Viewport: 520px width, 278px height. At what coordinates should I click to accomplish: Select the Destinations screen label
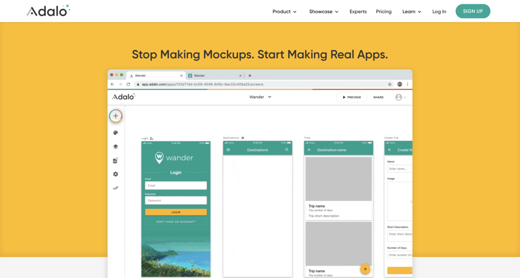click(x=231, y=138)
